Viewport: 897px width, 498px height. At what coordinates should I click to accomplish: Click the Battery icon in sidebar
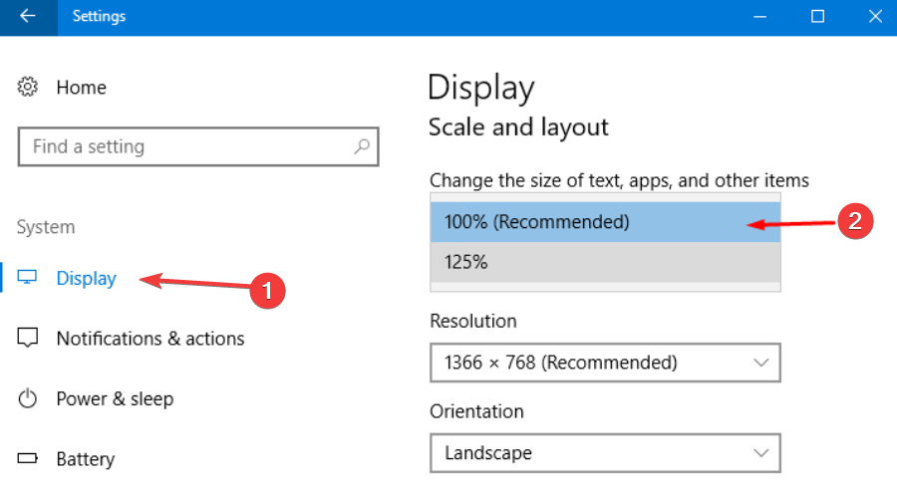28,459
